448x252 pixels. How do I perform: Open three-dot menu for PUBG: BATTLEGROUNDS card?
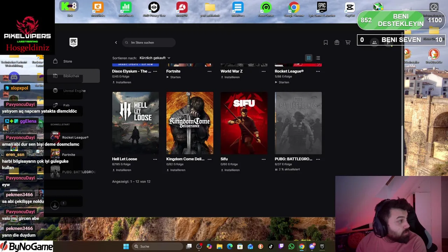click(318, 159)
